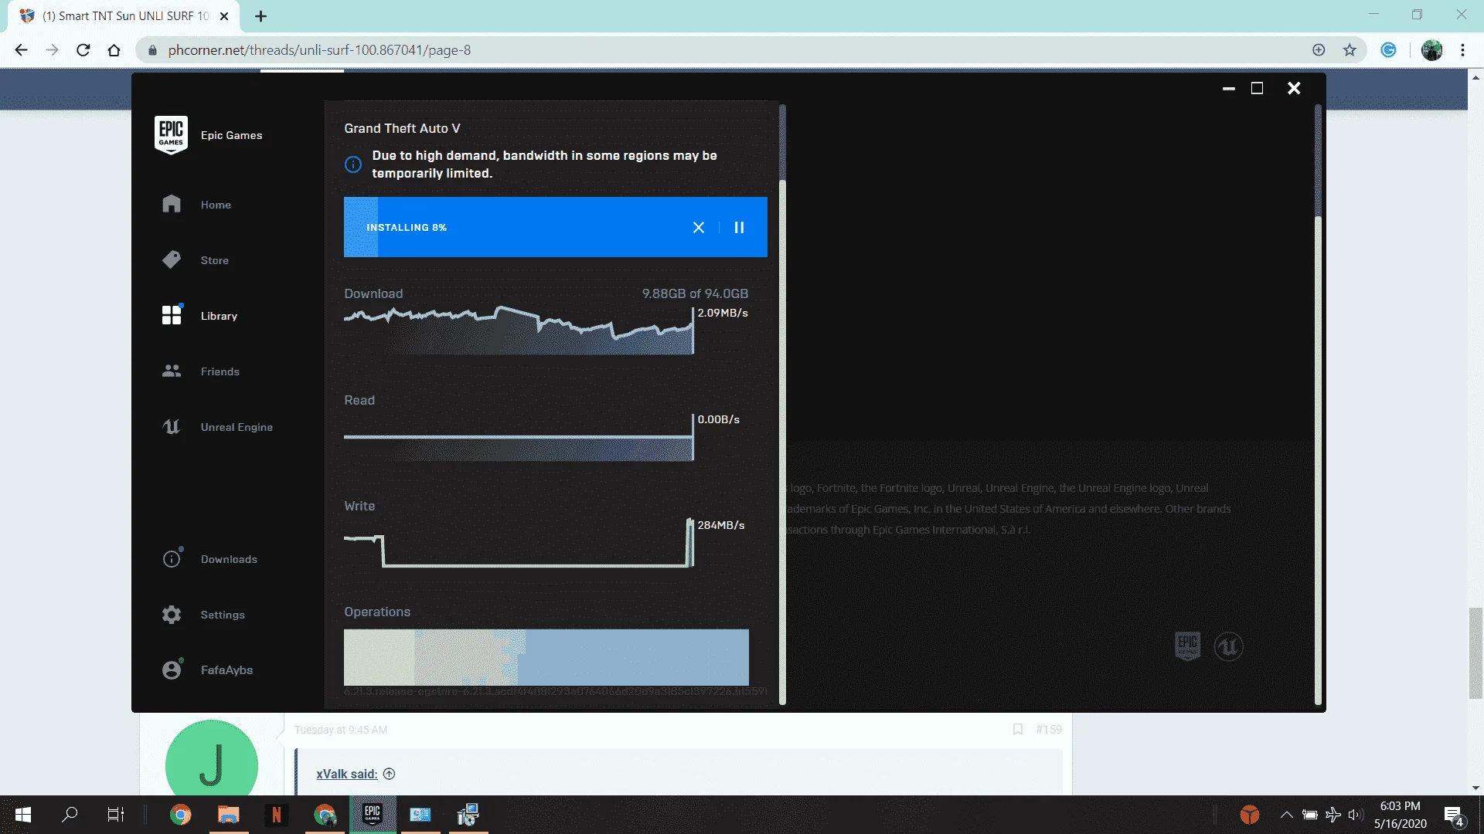Click the battery icon in system tray

click(x=1310, y=815)
